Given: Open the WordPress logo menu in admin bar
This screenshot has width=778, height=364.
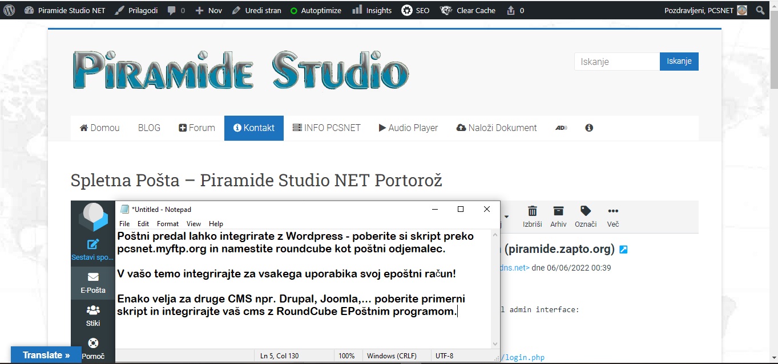Looking at the screenshot, I should click(9, 10).
